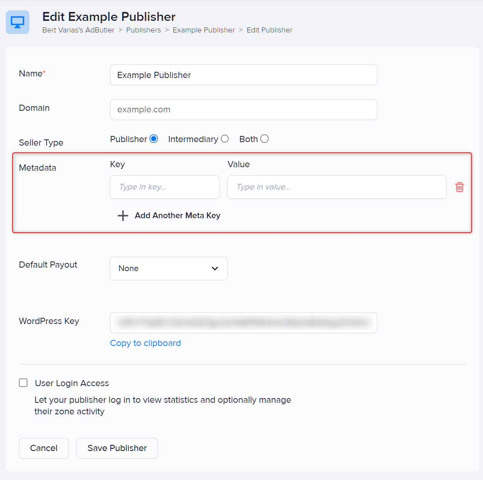Image resolution: width=483 pixels, height=480 pixels.
Task: Click the Domain field showing example.com placeholder
Action: pyautogui.click(x=243, y=110)
